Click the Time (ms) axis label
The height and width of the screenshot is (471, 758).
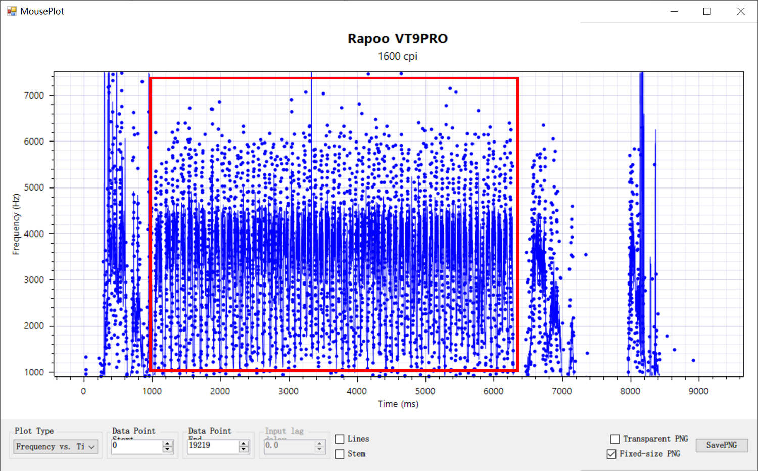click(x=398, y=404)
